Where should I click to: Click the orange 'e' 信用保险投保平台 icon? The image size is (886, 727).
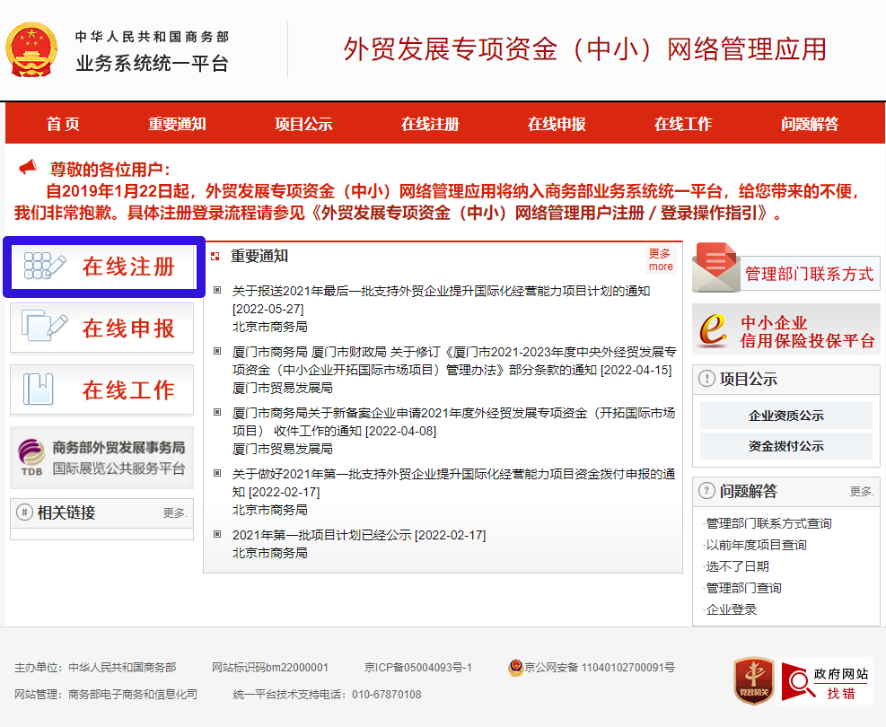pos(715,329)
